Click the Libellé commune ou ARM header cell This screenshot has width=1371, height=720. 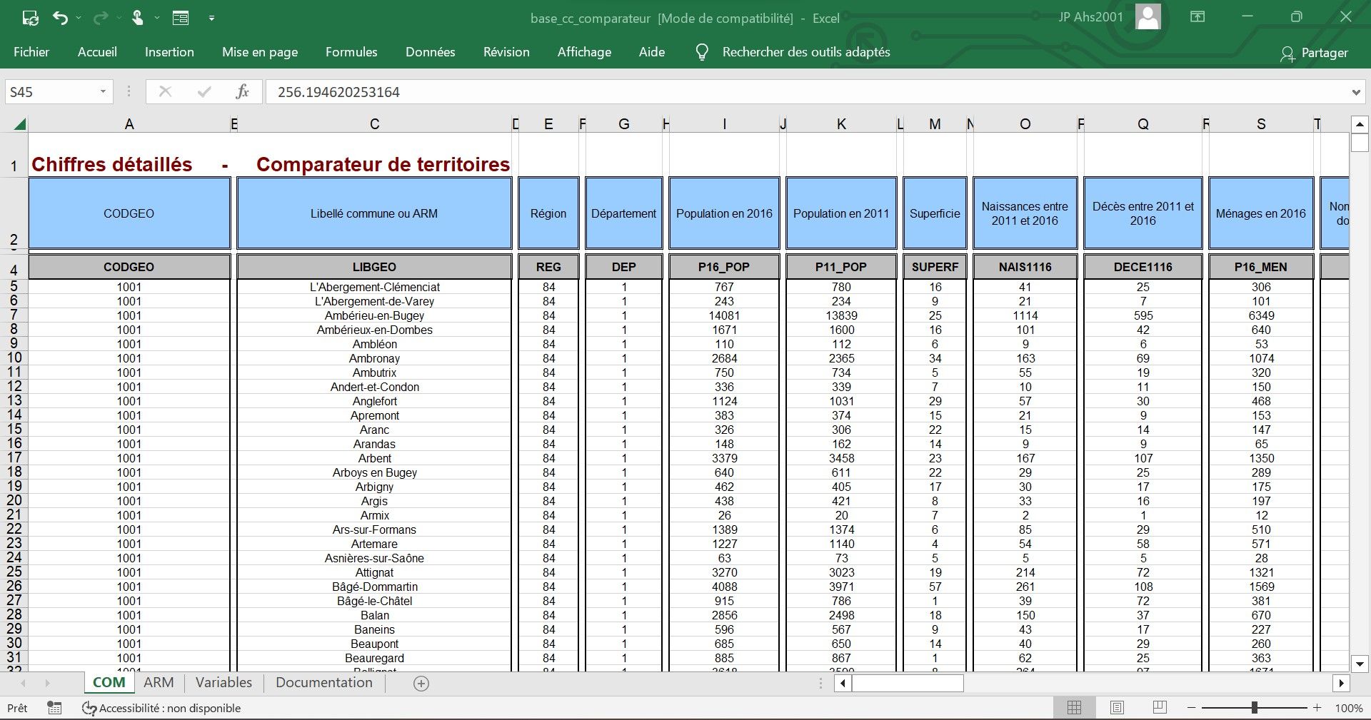click(374, 213)
